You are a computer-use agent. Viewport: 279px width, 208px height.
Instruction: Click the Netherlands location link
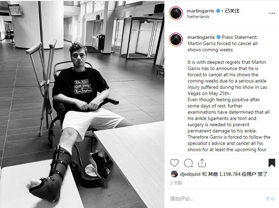click(x=198, y=17)
